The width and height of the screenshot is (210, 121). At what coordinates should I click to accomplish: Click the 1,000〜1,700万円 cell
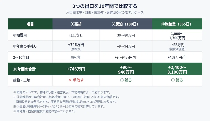click(x=177, y=36)
